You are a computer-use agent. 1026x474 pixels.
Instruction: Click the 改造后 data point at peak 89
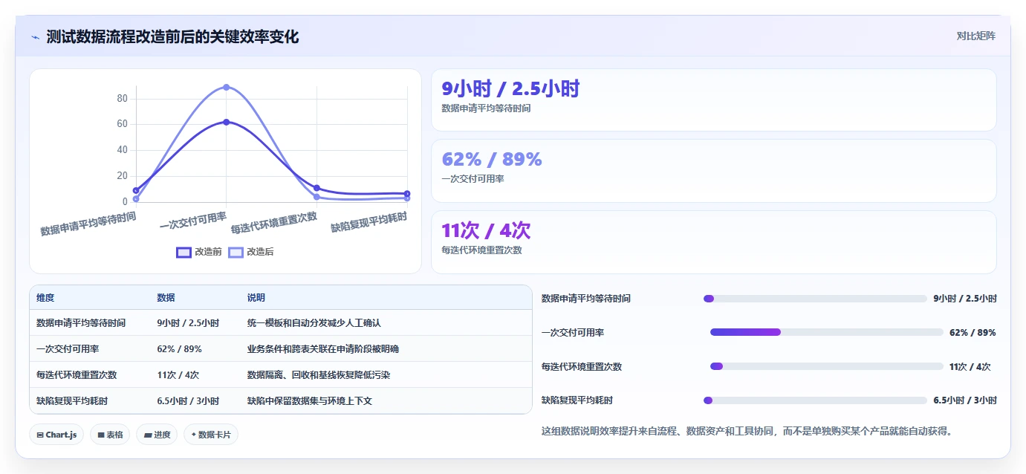click(x=227, y=87)
